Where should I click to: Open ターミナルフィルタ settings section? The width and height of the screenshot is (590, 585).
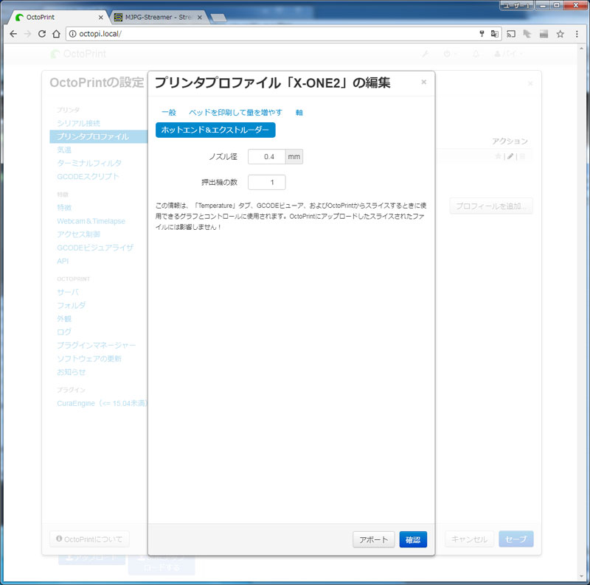point(89,163)
